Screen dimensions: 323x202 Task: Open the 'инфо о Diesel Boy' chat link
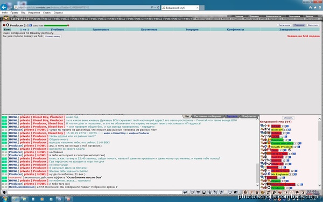click(x=115, y=134)
